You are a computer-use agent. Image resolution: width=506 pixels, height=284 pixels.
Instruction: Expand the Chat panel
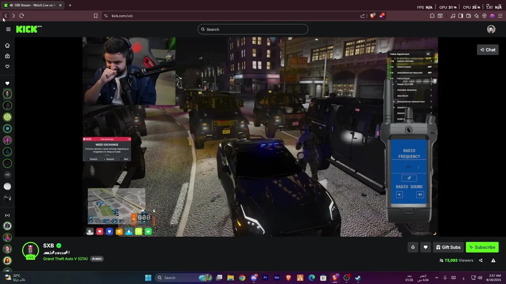(488, 50)
